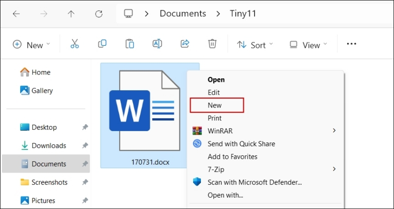Delete the file with trash icon

click(x=212, y=44)
